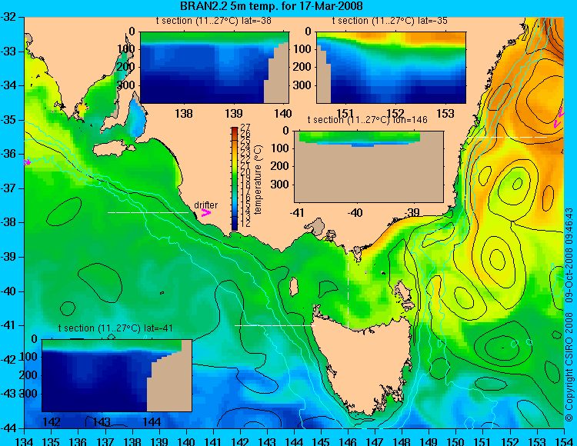Click the '© Copyright CSIRO 2008' text

(x=569, y=366)
